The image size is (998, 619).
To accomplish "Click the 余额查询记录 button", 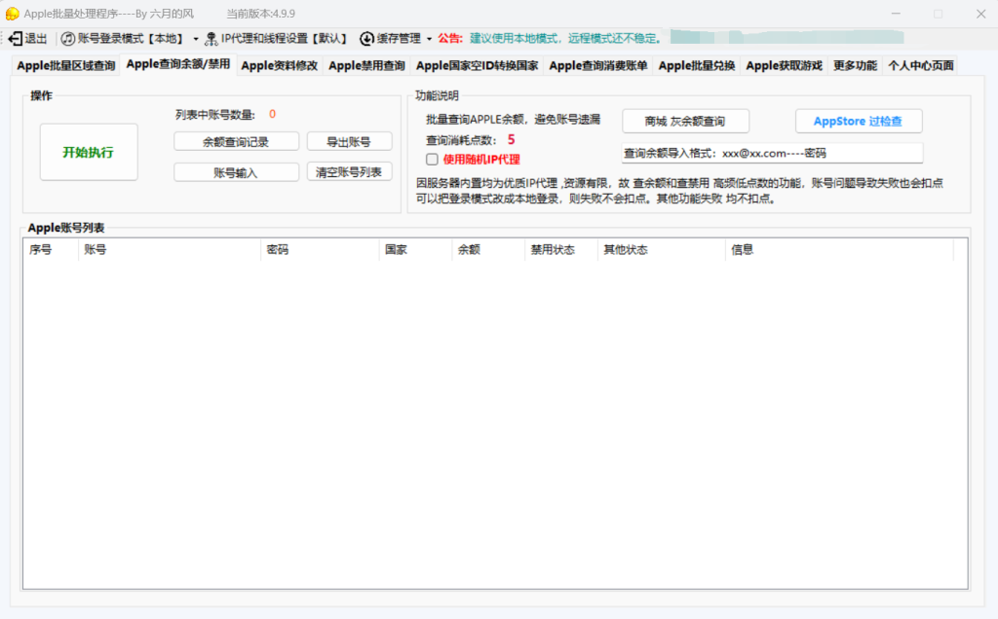I will (236, 142).
